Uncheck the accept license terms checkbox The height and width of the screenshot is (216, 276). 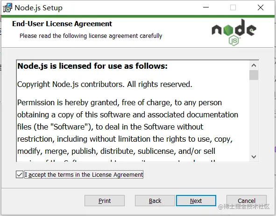pyautogui.click(x=20, y=174)
